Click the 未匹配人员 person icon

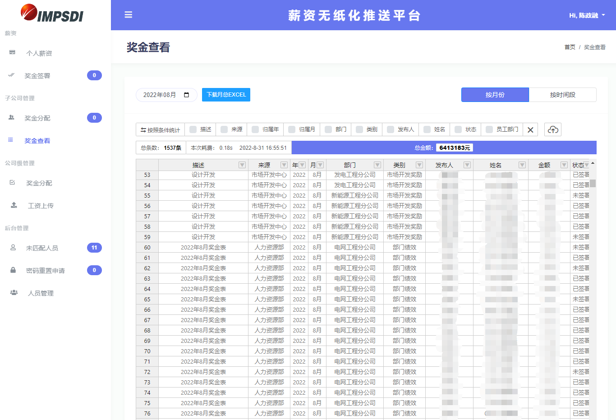click(x=13, y=247)
